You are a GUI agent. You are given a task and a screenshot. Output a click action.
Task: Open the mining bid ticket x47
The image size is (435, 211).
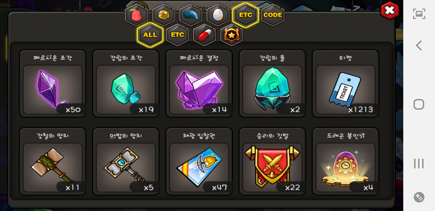(199, 161)
